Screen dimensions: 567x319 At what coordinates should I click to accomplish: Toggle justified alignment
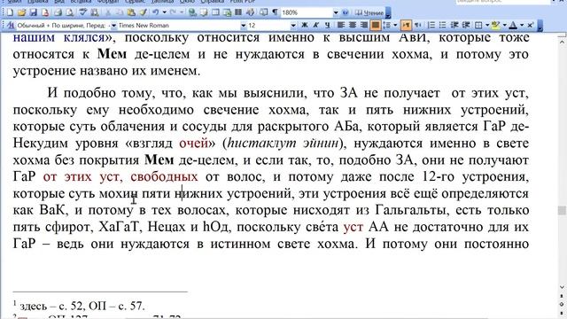click(x=376, y=25)
